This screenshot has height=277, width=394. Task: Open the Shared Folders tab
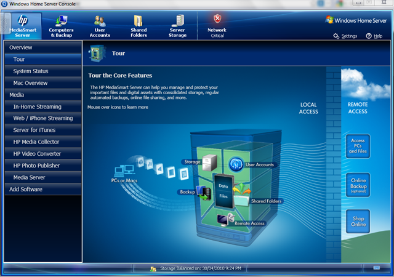(x=139, y=26)
